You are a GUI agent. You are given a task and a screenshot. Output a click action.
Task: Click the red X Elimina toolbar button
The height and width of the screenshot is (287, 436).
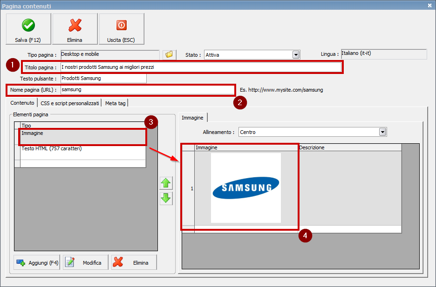click(75, 29)
